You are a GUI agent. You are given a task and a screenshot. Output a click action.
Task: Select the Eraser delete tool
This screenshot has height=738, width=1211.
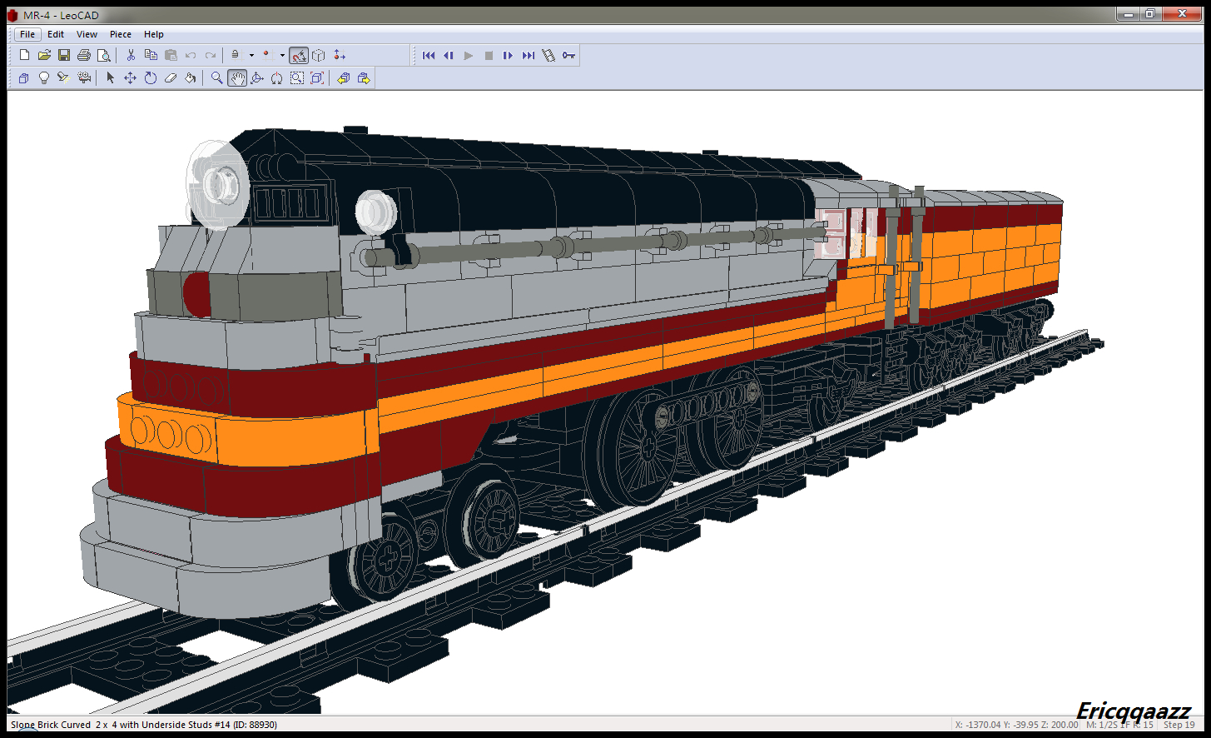pyautogui.click(x=170, y=77)
